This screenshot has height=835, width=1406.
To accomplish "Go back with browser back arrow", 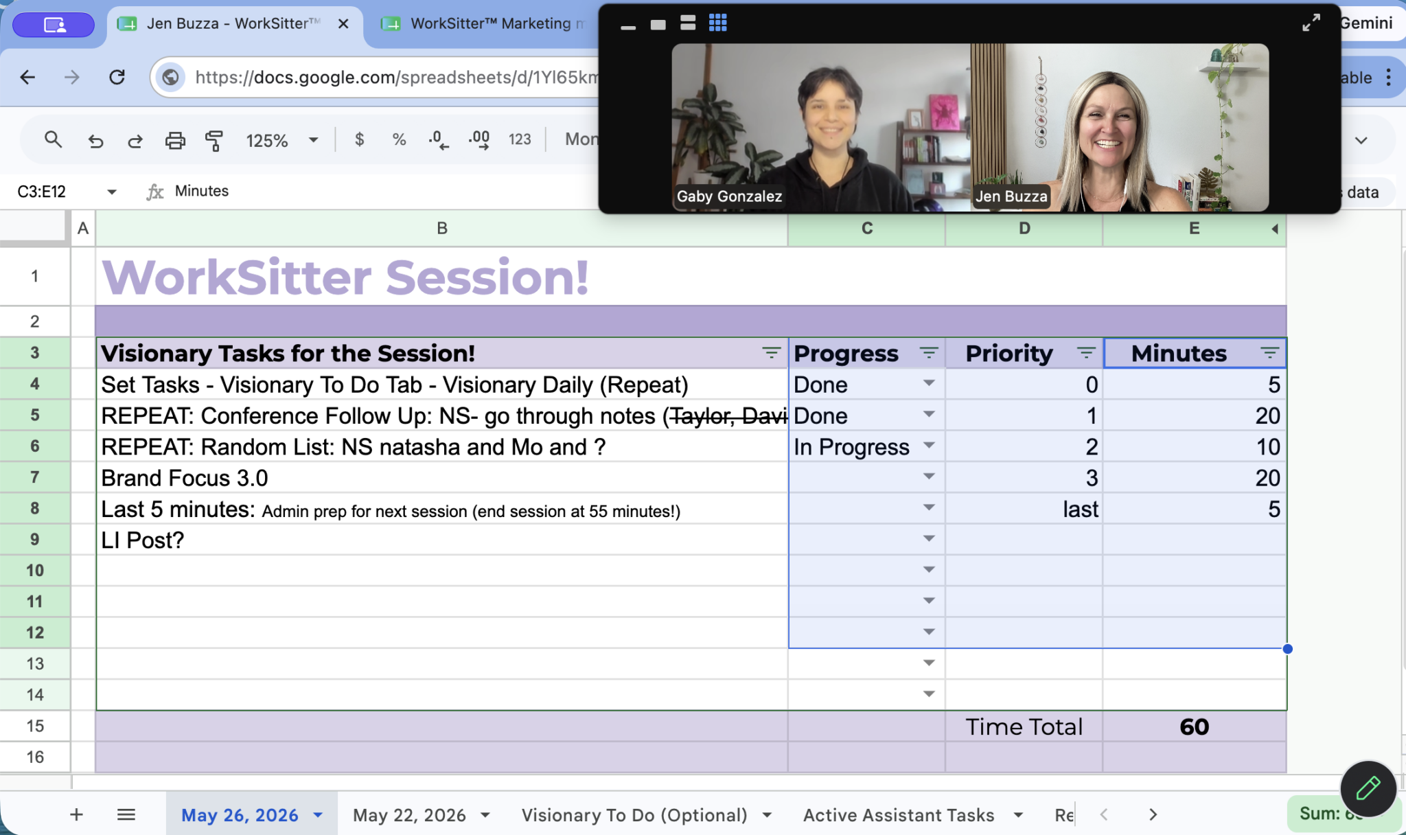I will [27, 77].
